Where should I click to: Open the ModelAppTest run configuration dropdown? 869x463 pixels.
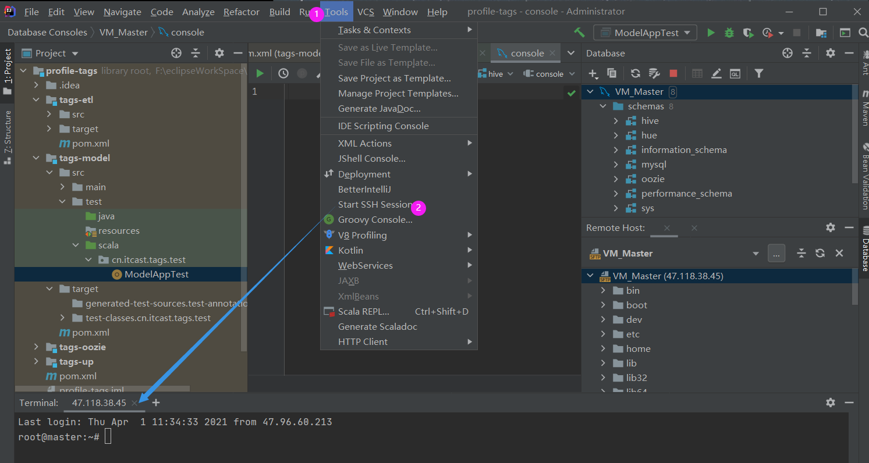pos(645,33)
